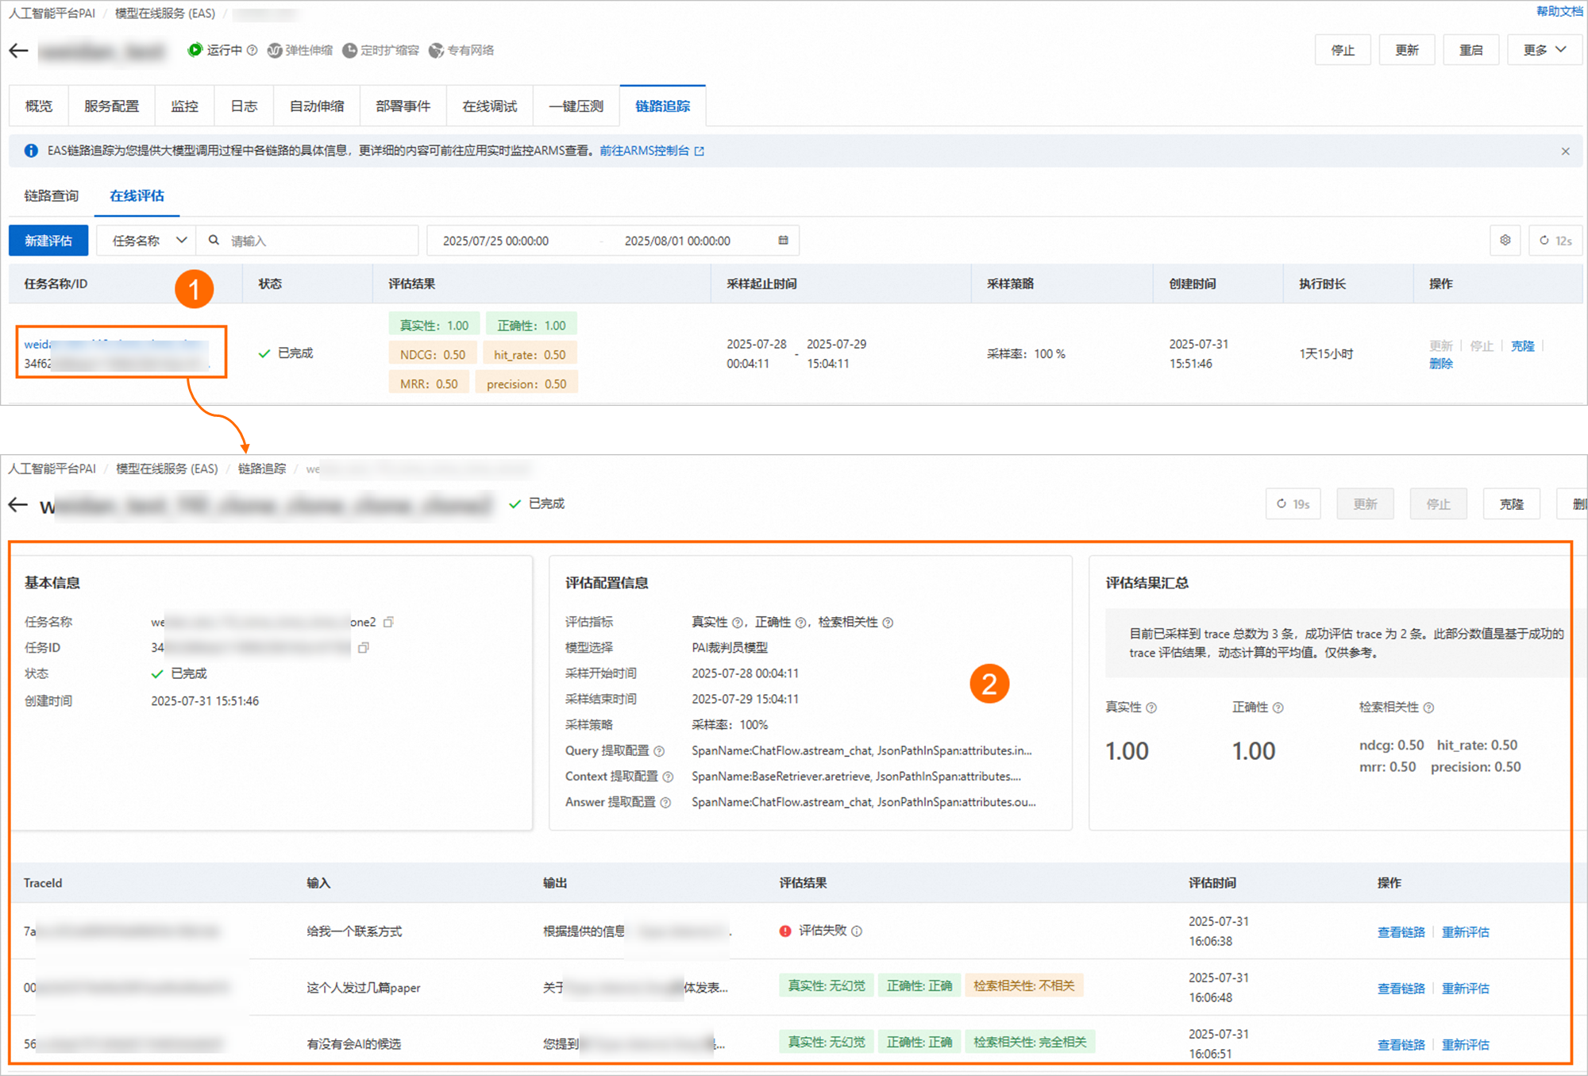Click 重新评估 for the 有没有会AI的候选 row
Viewport: 1588px width, 1076px height.
[x=1466, y=1044]
